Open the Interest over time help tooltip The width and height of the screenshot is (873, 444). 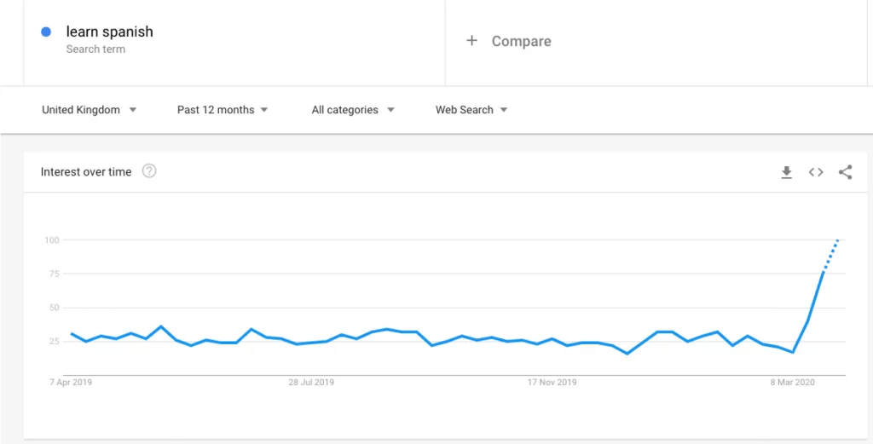pyautogui.click(x=149, y=171)
